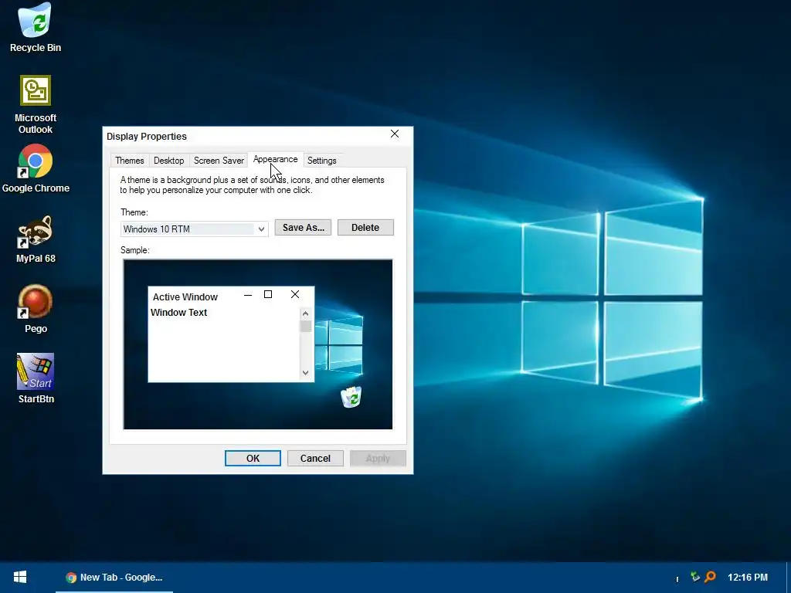
Task: Click the Show Desktop strip at taskbar end
Action: 789,578
